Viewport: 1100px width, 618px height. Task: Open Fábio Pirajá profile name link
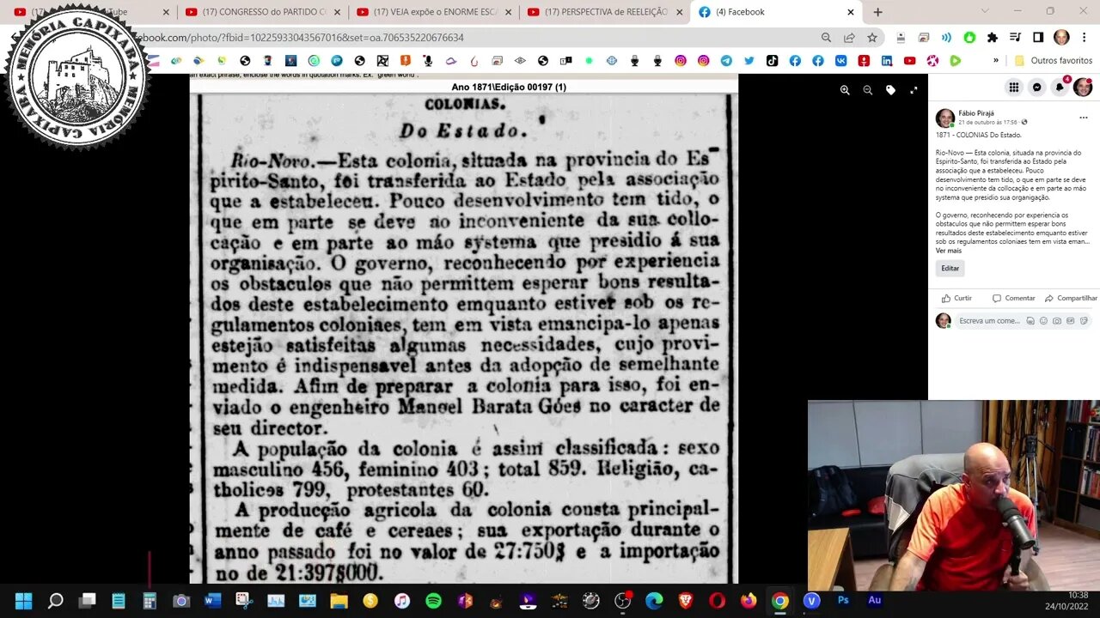coord(976,113)
